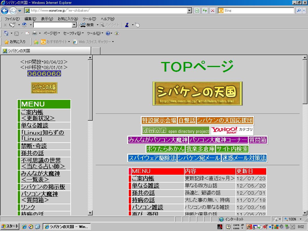
Task: Open the purple 質問箱 link
Action: coord(258,140)
